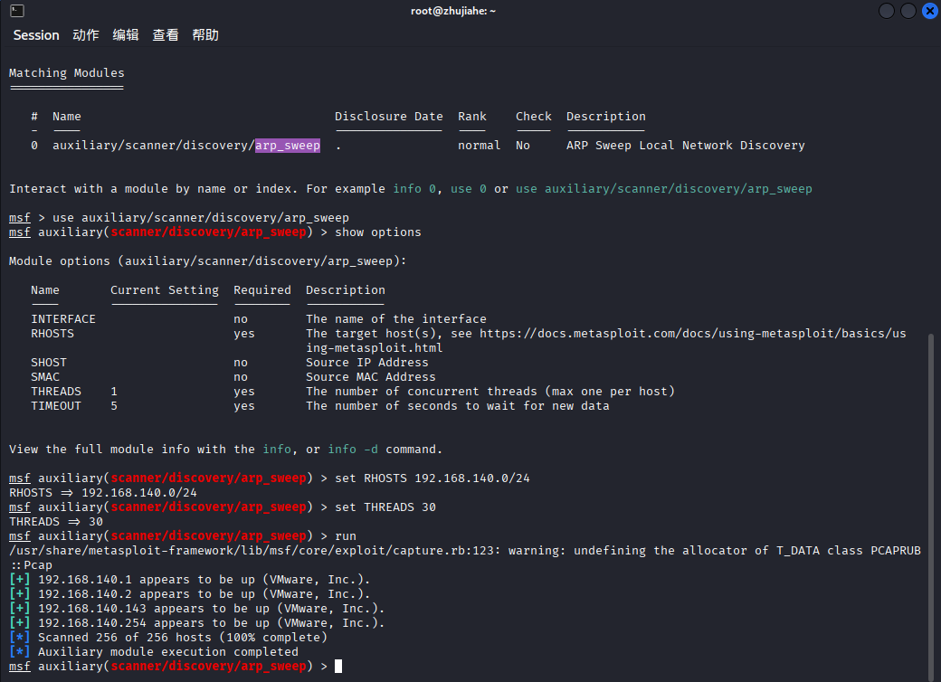Click the 192.168.140.2 result line
The image size is (941, 682).
click(190, 594)
